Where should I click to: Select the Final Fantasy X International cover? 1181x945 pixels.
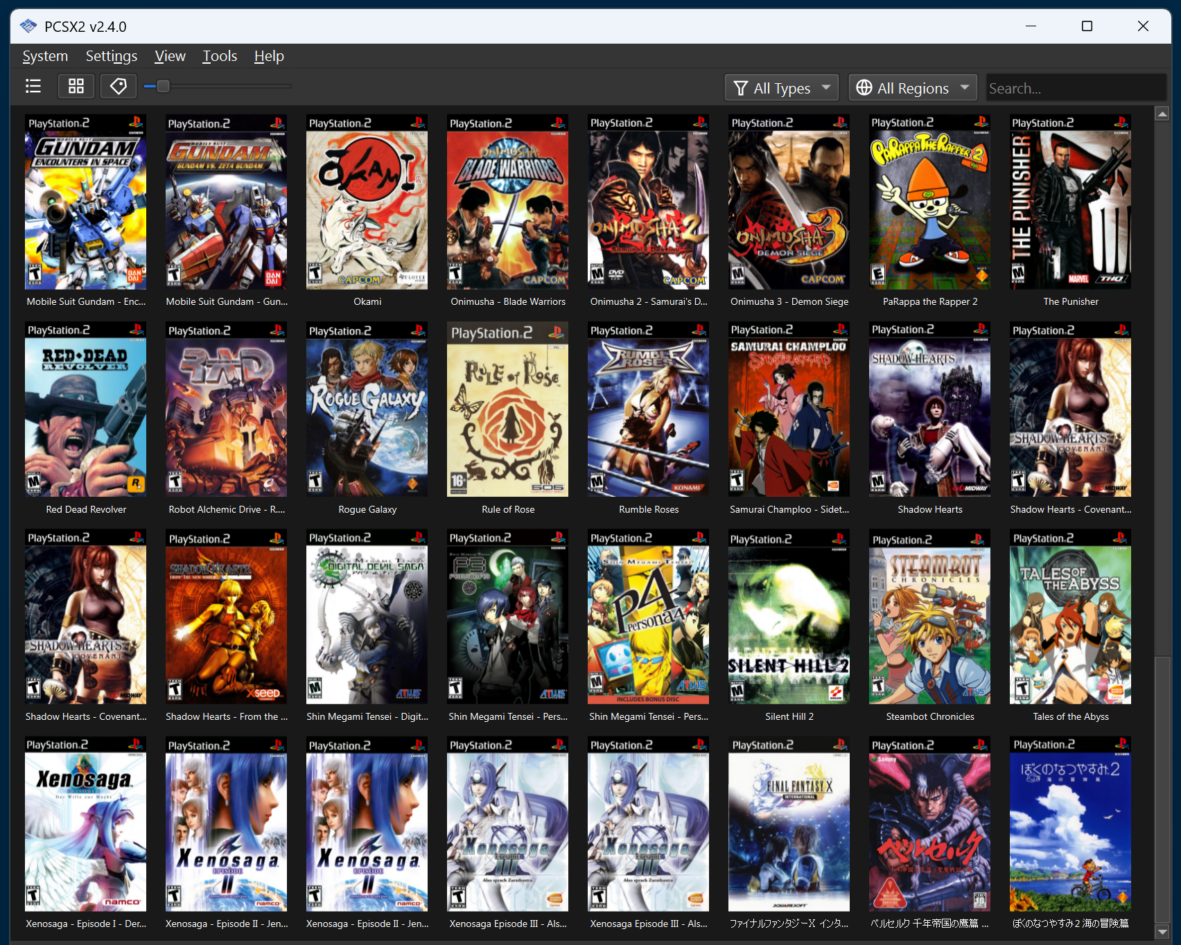(789, 824)
